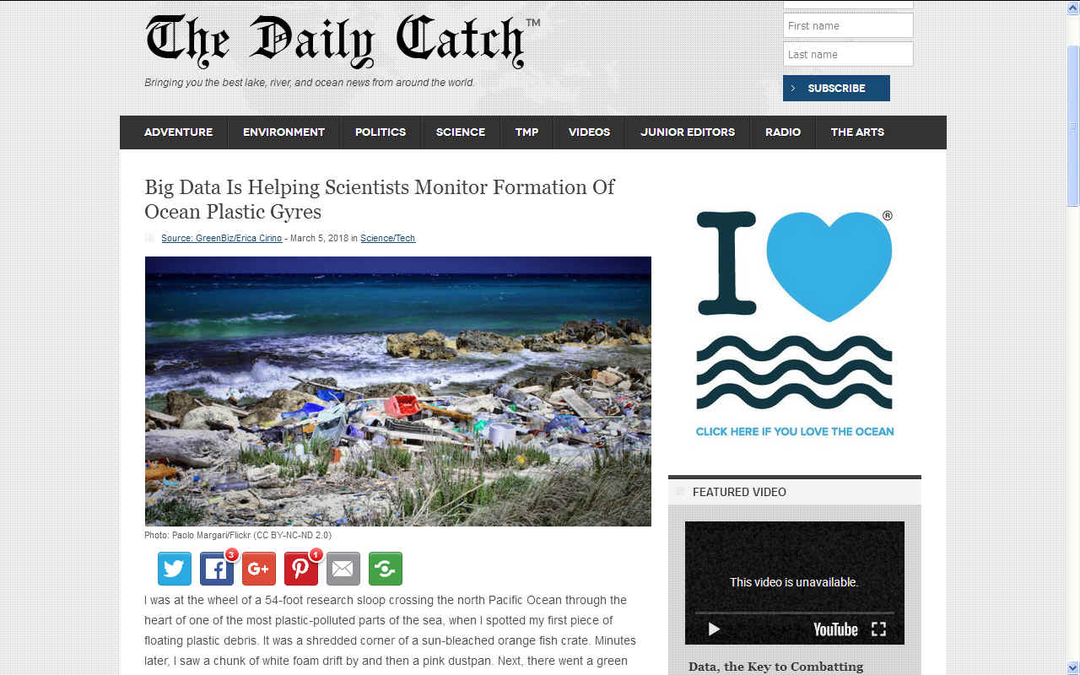Open the Environment menu

[x=283, y=132]
